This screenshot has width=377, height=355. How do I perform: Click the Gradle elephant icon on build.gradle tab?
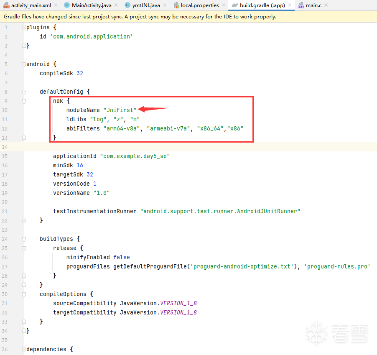pyautogui.click(x=234, y=5)
